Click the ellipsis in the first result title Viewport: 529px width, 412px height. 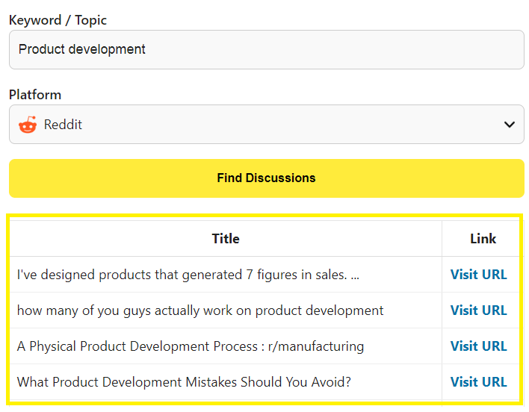tap(355, 278)
